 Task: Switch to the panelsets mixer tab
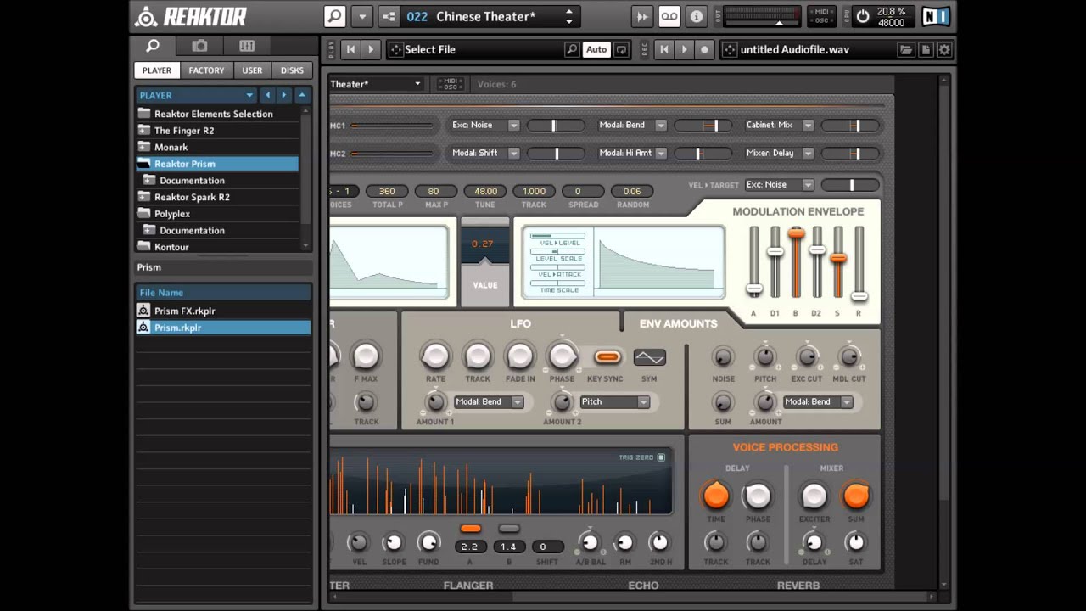pos(247,46)
